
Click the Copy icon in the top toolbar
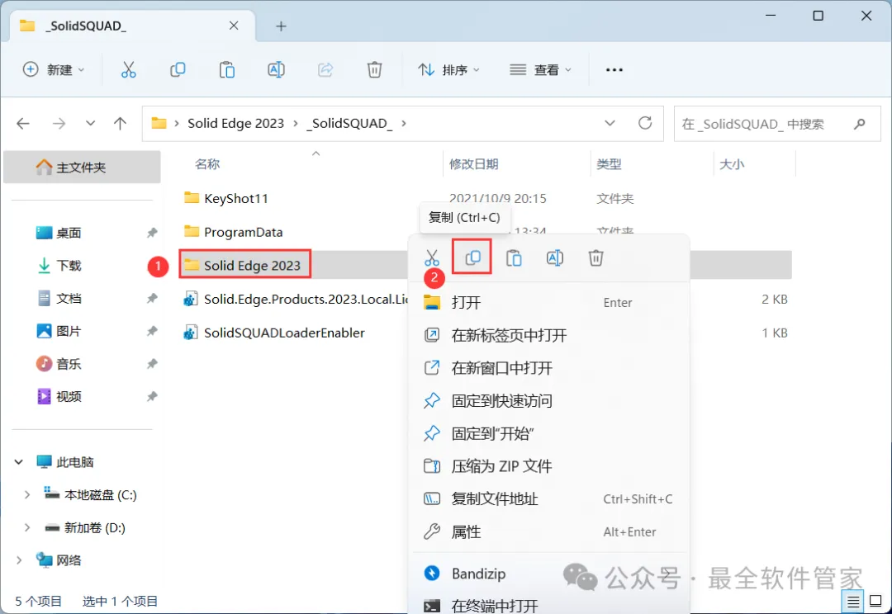pyautogui.click(x=178, y=70)
